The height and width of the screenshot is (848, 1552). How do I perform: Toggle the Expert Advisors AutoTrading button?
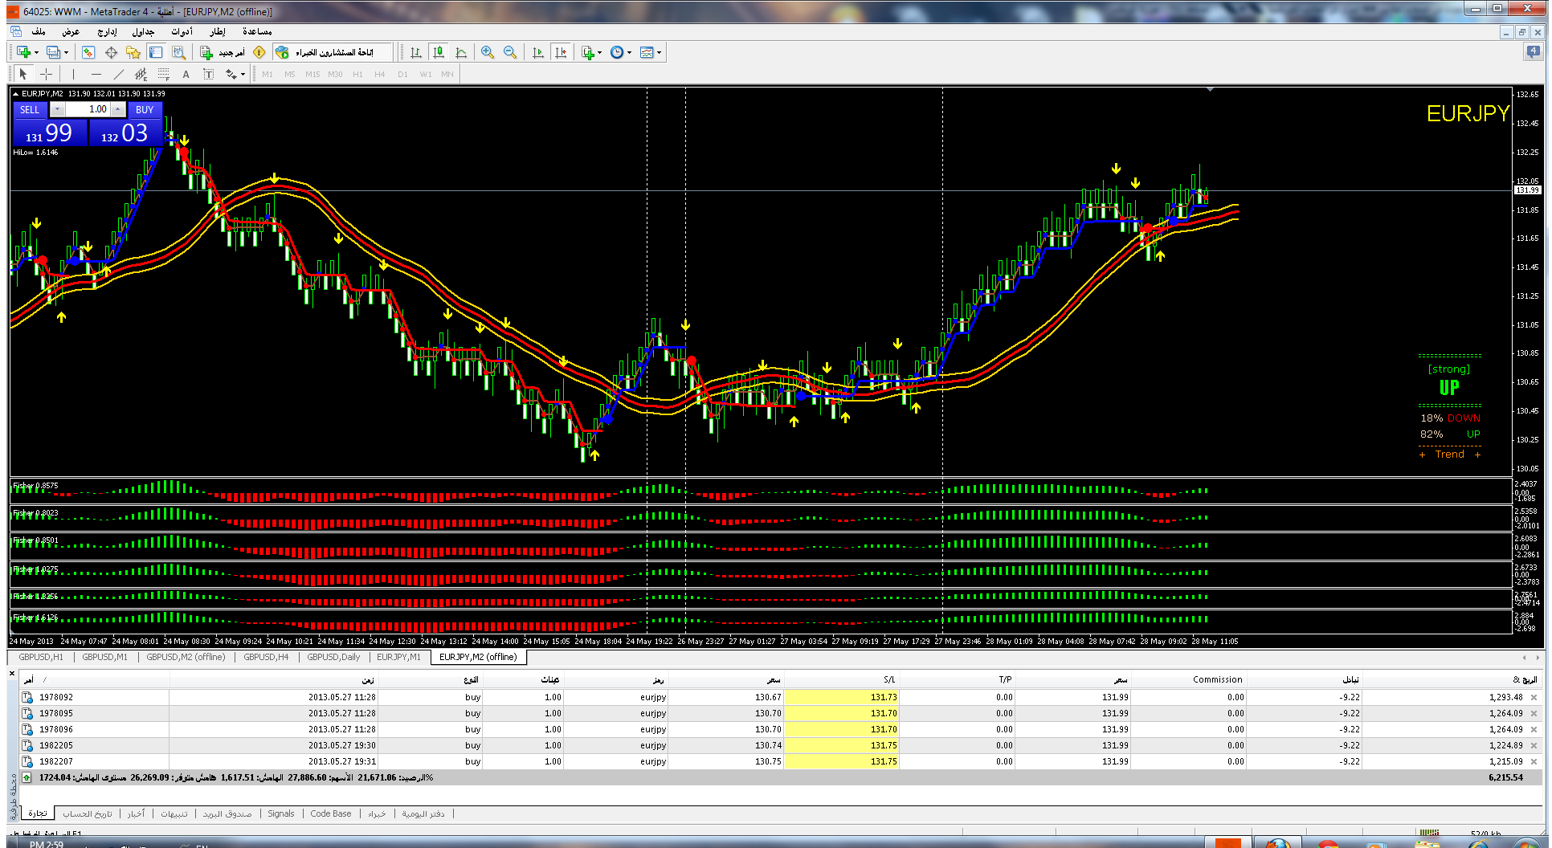[x=333, y=52]
